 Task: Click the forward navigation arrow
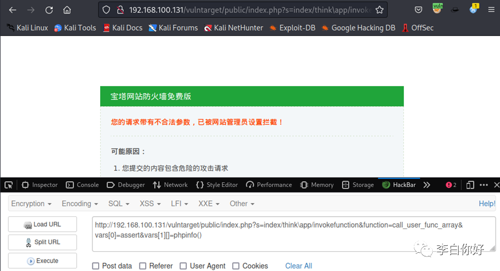[31, 10]
